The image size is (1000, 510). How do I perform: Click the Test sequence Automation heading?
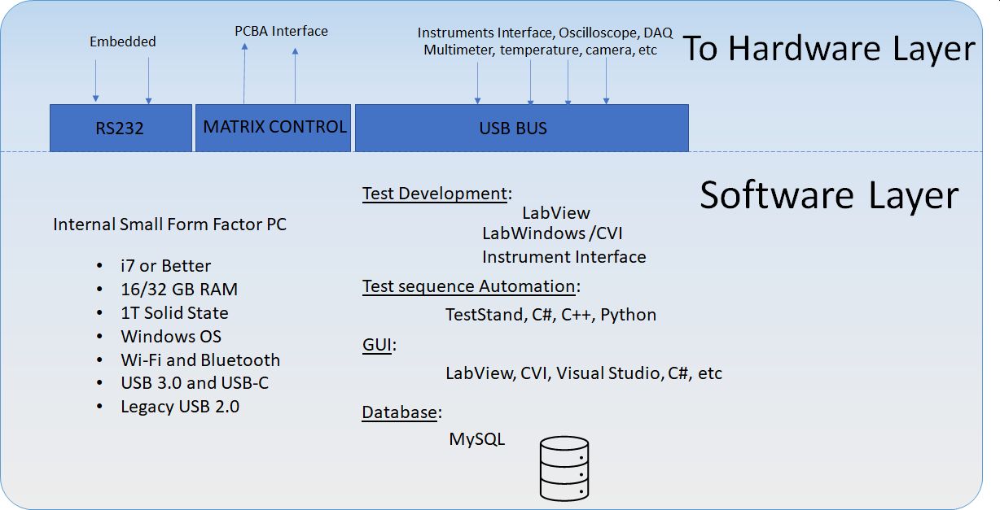pos(468,286)
